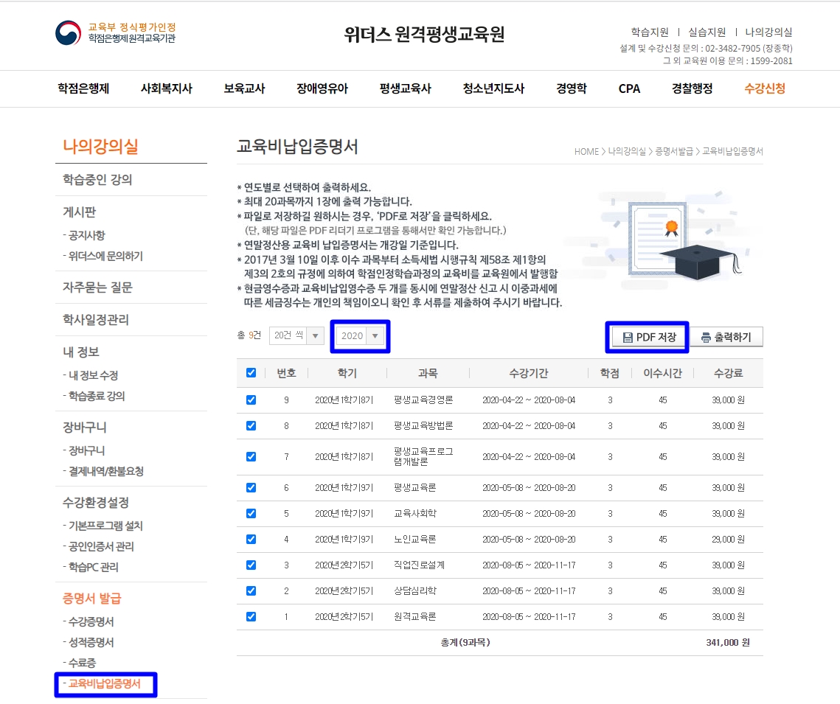
Task: Go to 학습지원 link at top
Action: pos(650,32)
